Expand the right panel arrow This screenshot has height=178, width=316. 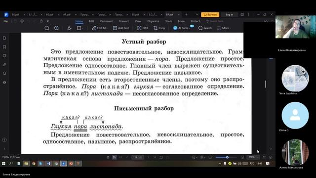(271, 149)
